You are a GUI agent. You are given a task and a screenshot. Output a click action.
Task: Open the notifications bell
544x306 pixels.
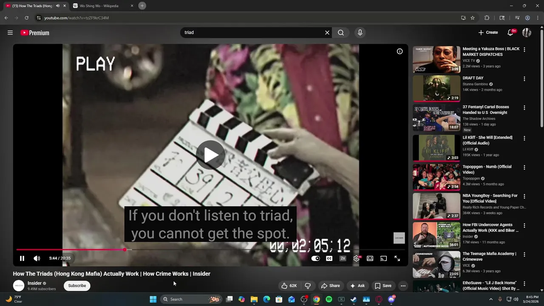click(x=511, y=33)
